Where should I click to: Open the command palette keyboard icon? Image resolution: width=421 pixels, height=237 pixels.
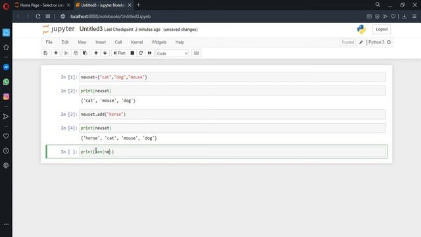tap(197, 53)
